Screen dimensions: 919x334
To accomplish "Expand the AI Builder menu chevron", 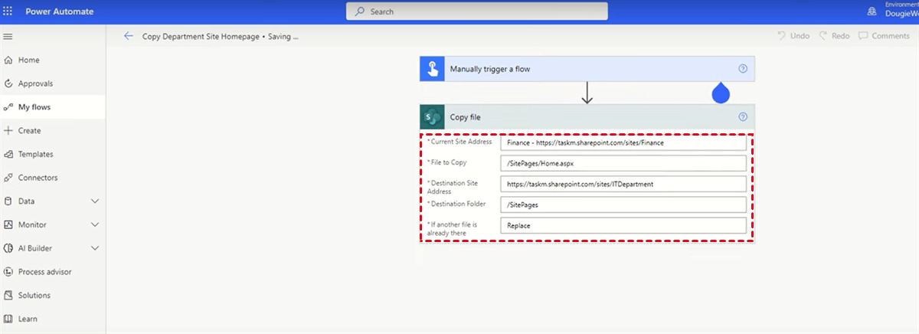I will [95, 248].
